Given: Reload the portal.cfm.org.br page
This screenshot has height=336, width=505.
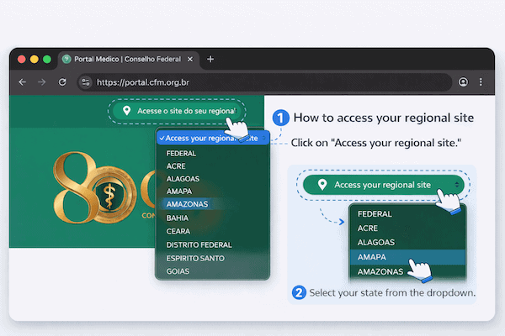Looking at the screenshot, I should coord(62,82).
